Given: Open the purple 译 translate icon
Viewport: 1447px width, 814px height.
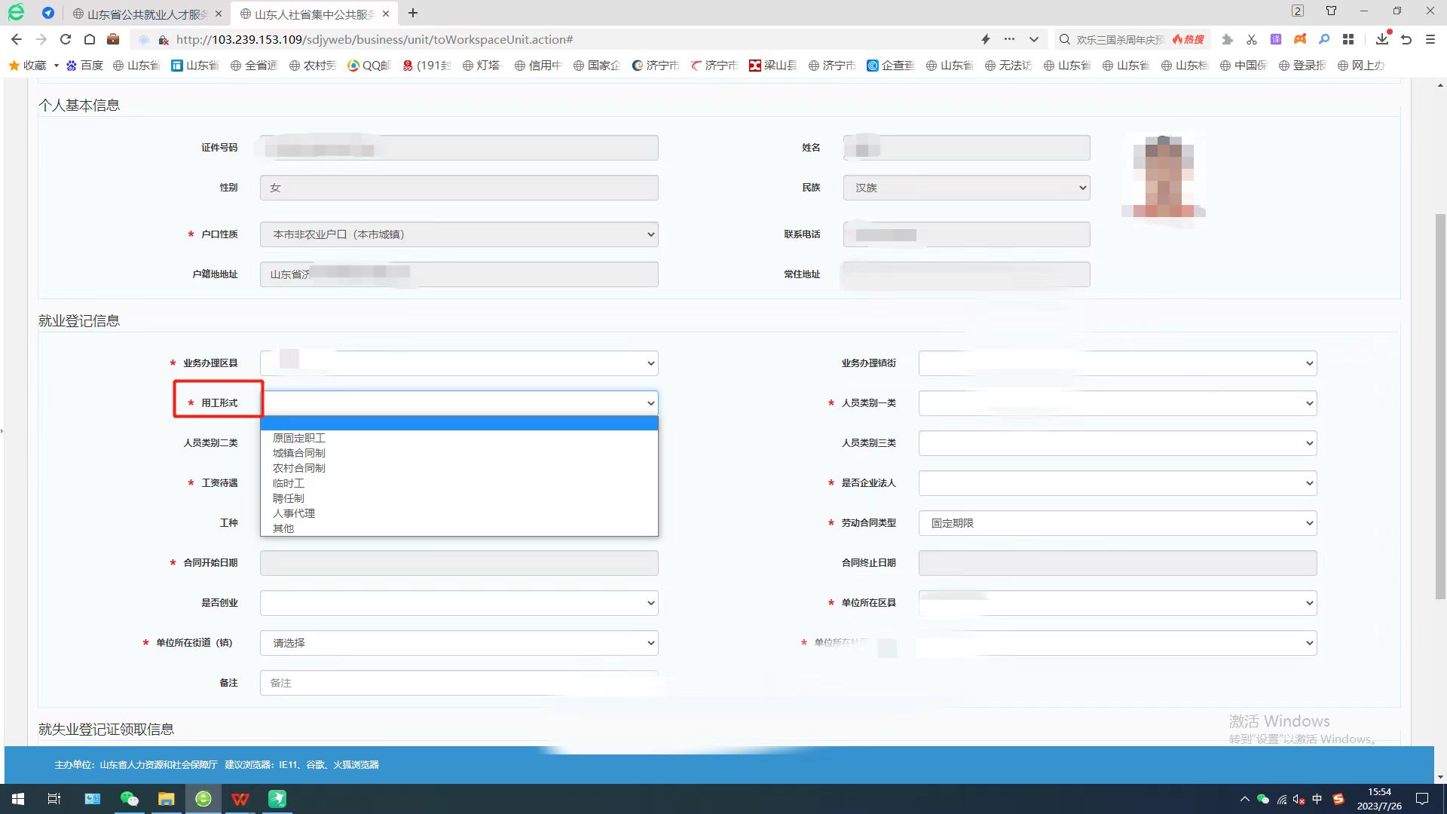Looking at the screenshot, I should point(1276,39).
